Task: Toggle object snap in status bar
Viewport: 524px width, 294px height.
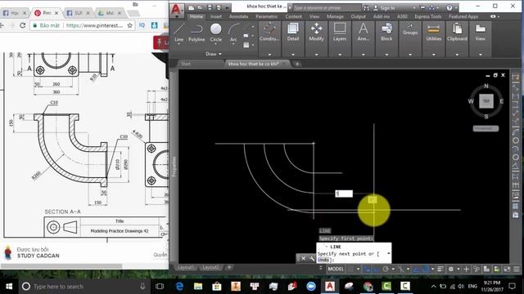Action: pyautogui.click(x=425, y=269)
